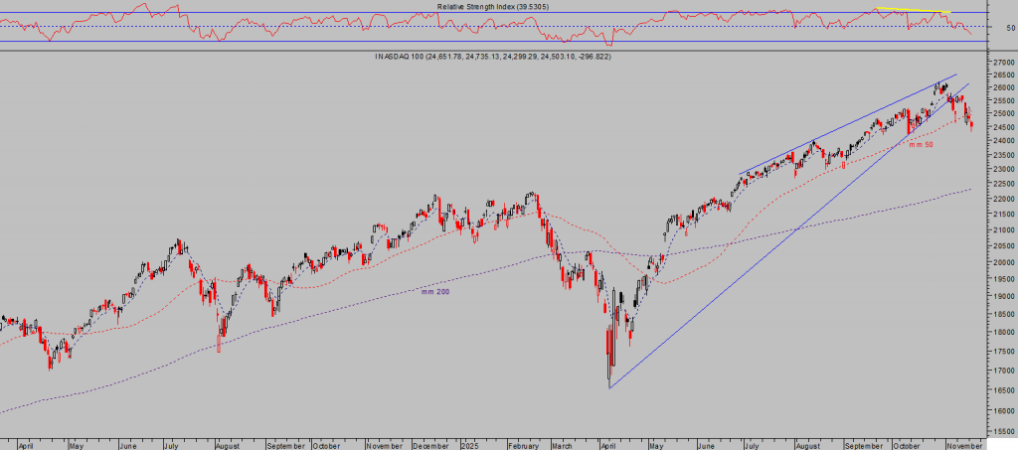
Task: Click the September 2024 time axis label
Action: click(284, 444)
